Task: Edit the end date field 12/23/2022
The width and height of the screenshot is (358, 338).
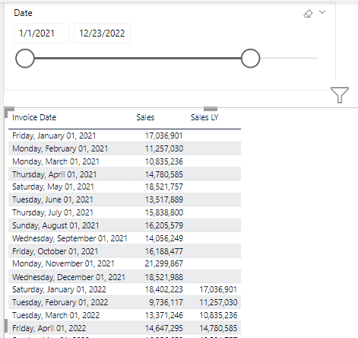Action: (102, 33)
